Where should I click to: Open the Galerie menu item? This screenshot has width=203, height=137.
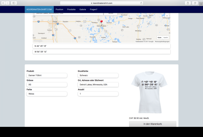pyautogui.click(x=83, y=9)
